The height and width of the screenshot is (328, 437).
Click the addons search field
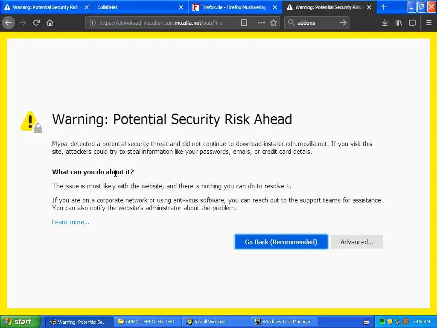pos(316,23)
